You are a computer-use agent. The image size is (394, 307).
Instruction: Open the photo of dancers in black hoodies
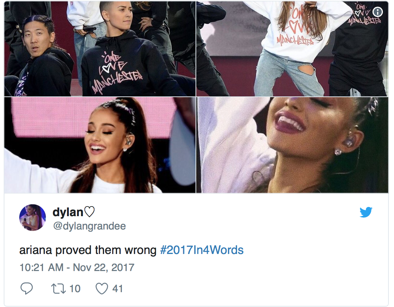(100, 49)
